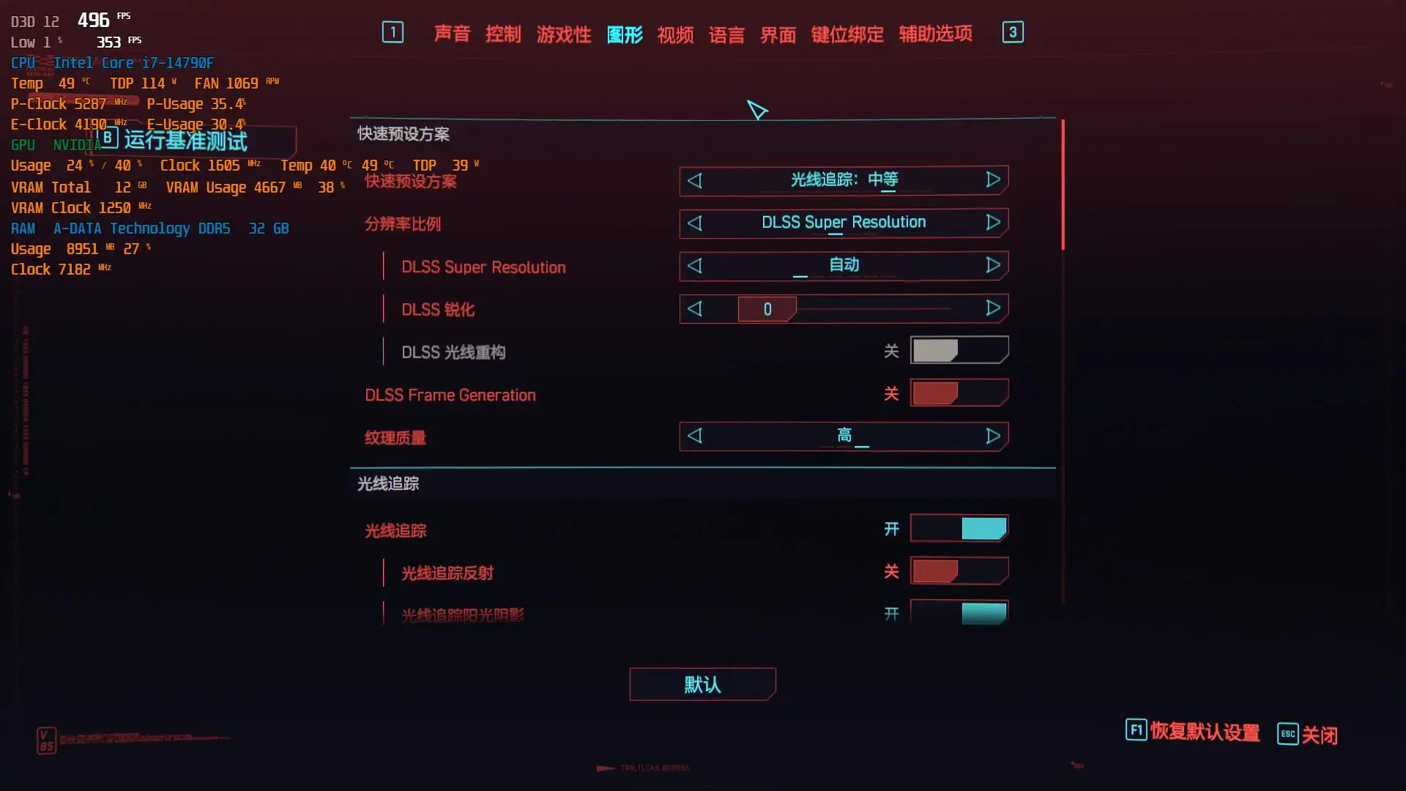This screenshot has width=1406, height=791.
Task: Click right arrow next to DLSS Super Resolution mode
Action: pyautogui.click(x=993, y=266)
